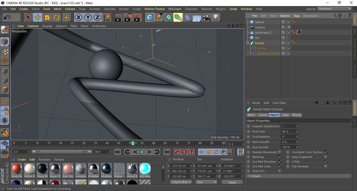Click the Record Active Objects button
357x191 pixels.
(x=177, y=152)
